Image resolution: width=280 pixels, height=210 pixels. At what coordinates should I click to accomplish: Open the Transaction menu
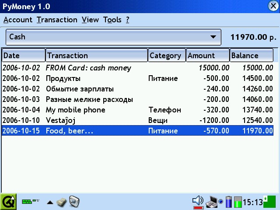coord(57,20)
